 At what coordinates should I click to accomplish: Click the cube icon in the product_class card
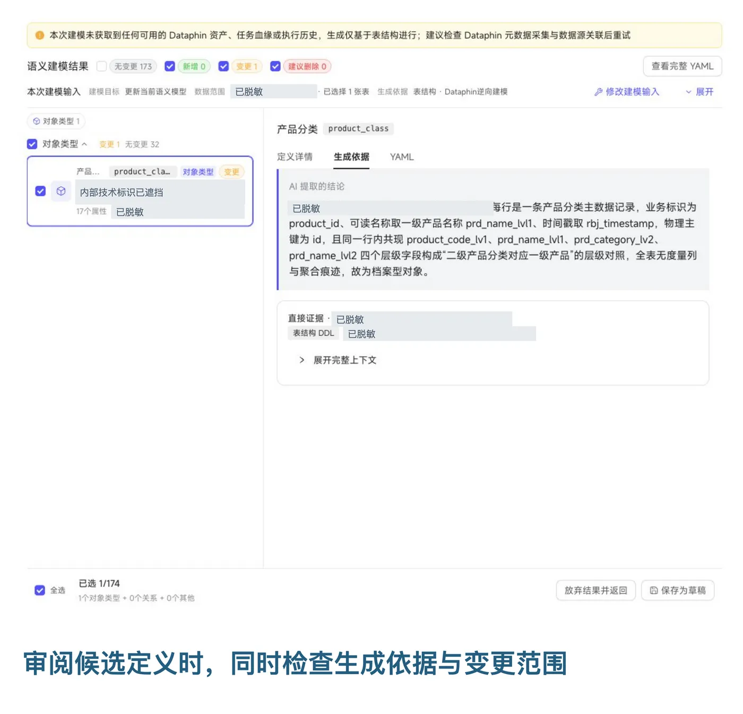61,191
